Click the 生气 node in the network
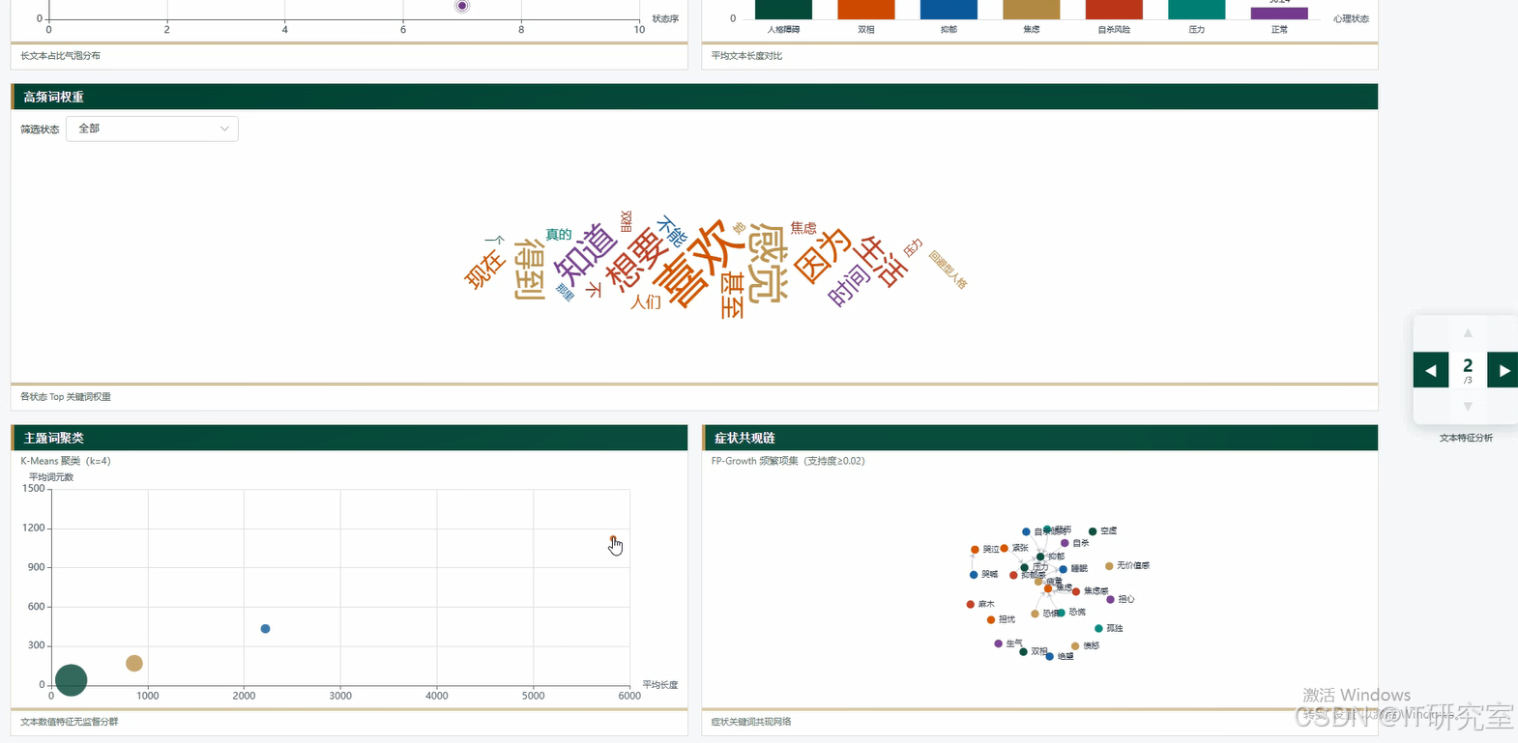 tap(998, 643)
